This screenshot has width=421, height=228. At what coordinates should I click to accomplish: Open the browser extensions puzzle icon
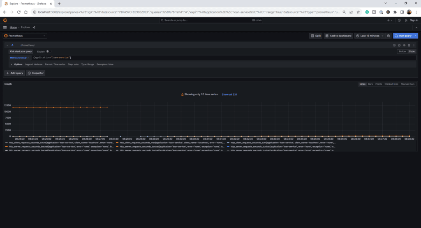coord(395,12)
